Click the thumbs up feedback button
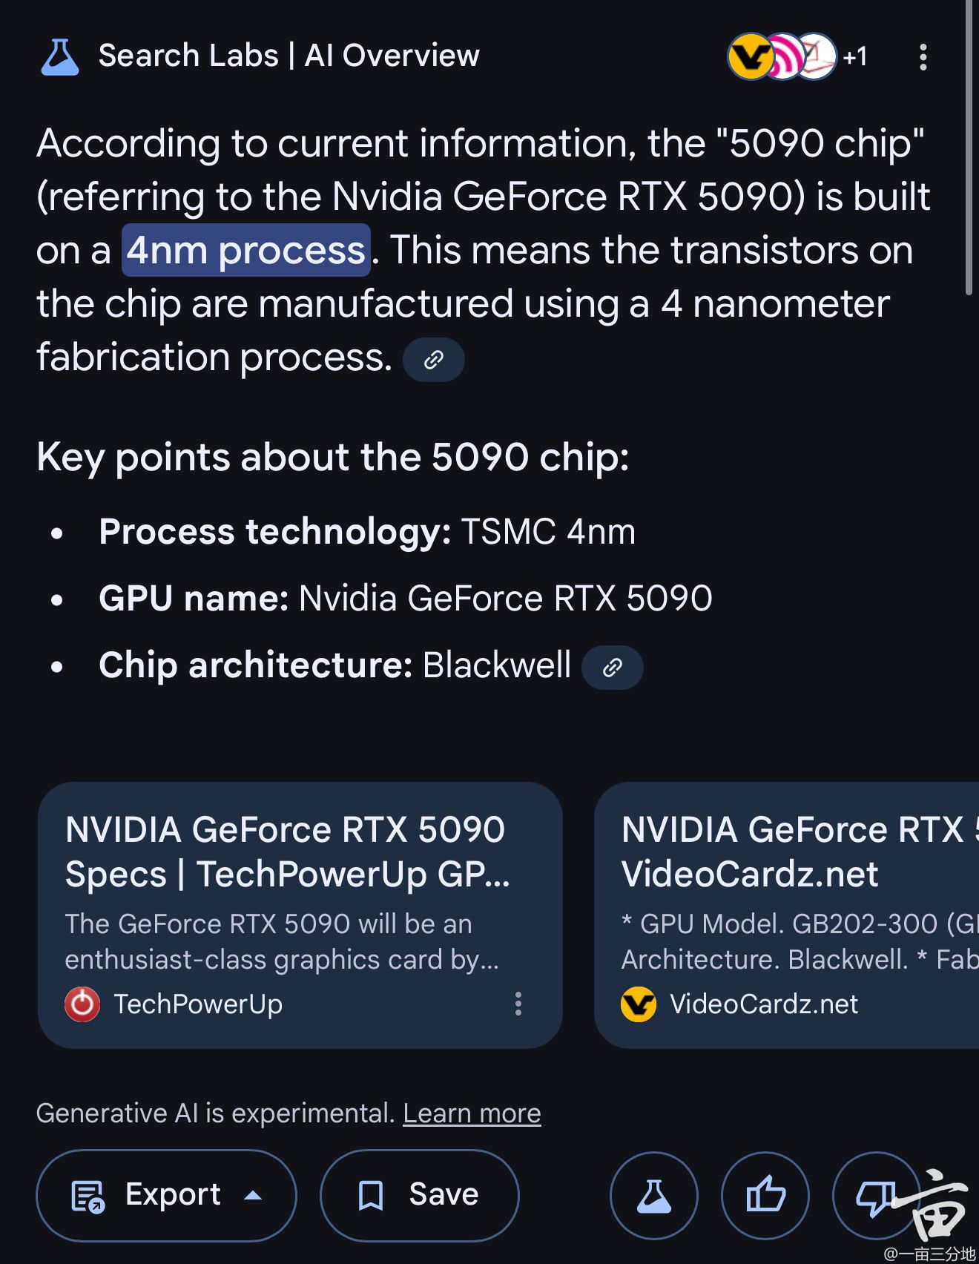Image resolution: width=979 pixels, height=1264 pixels. [x=765, y=1195]
